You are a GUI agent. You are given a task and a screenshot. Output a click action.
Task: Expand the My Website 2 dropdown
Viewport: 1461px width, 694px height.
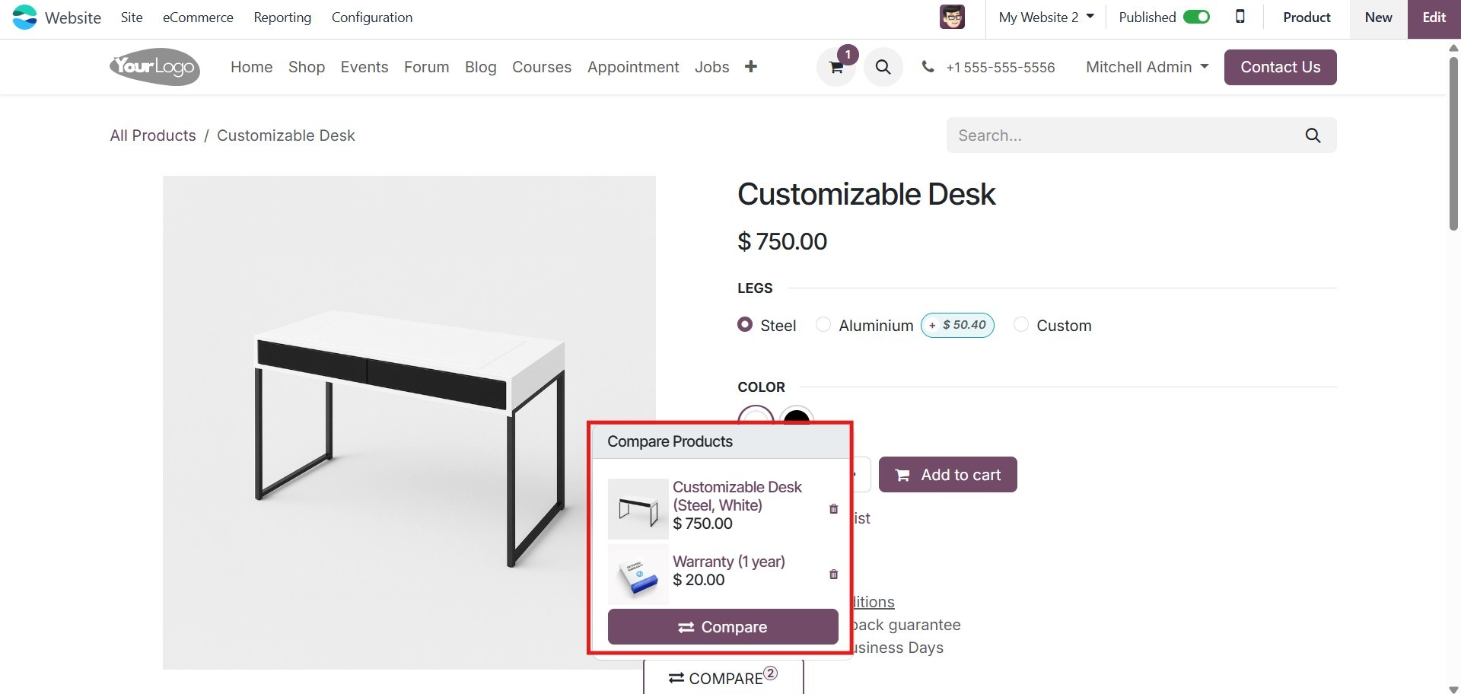click(x=1046, y=17)
